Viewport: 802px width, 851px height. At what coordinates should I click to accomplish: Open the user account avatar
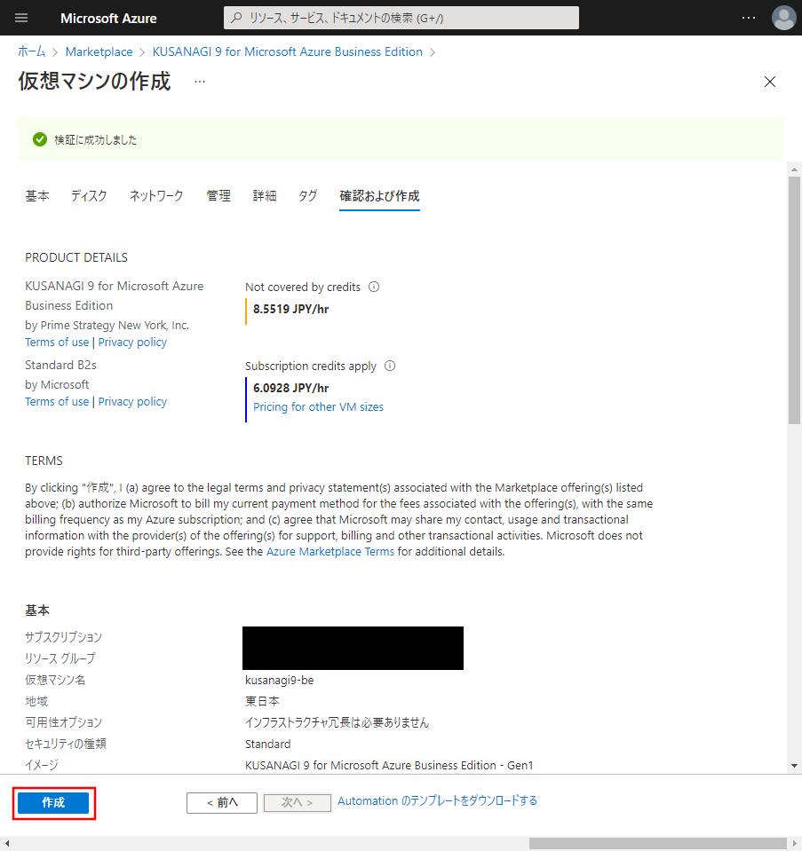click(783, 18)
